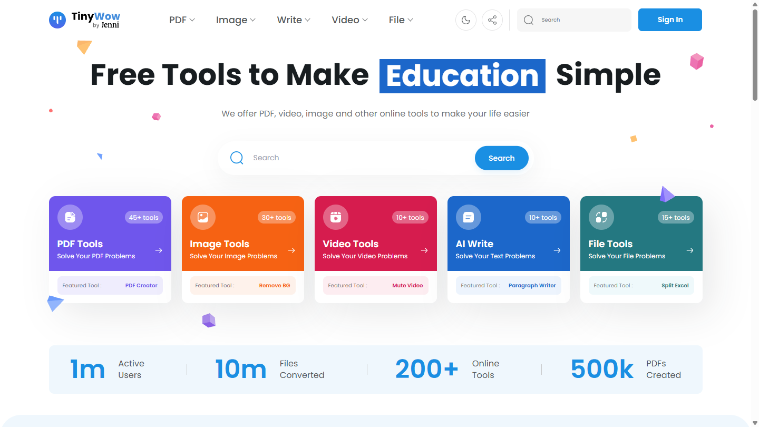Open the Remove BG featured tool

tap(274, 286)
